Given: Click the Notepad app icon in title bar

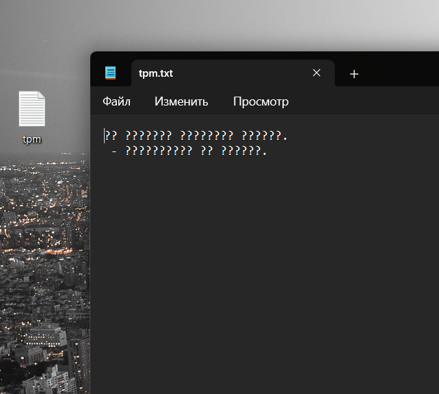Looking at the screenshot, I should [110, 73].
